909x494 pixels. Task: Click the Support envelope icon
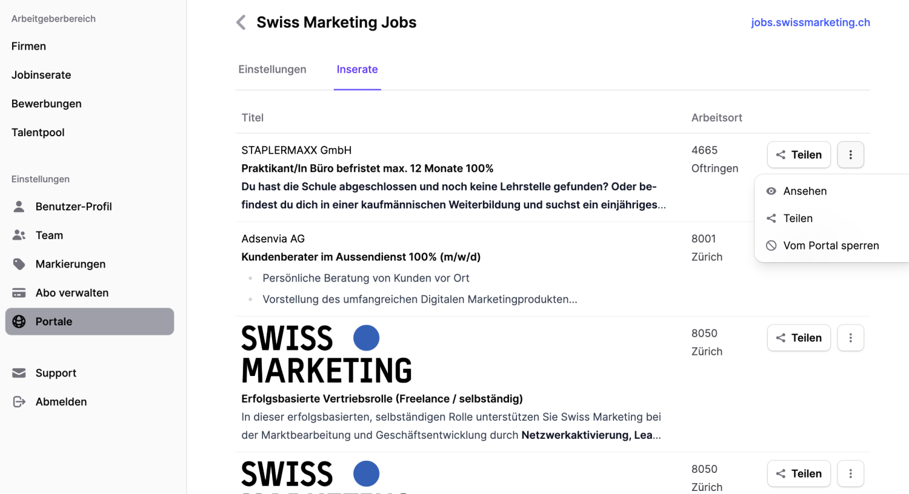19,373
